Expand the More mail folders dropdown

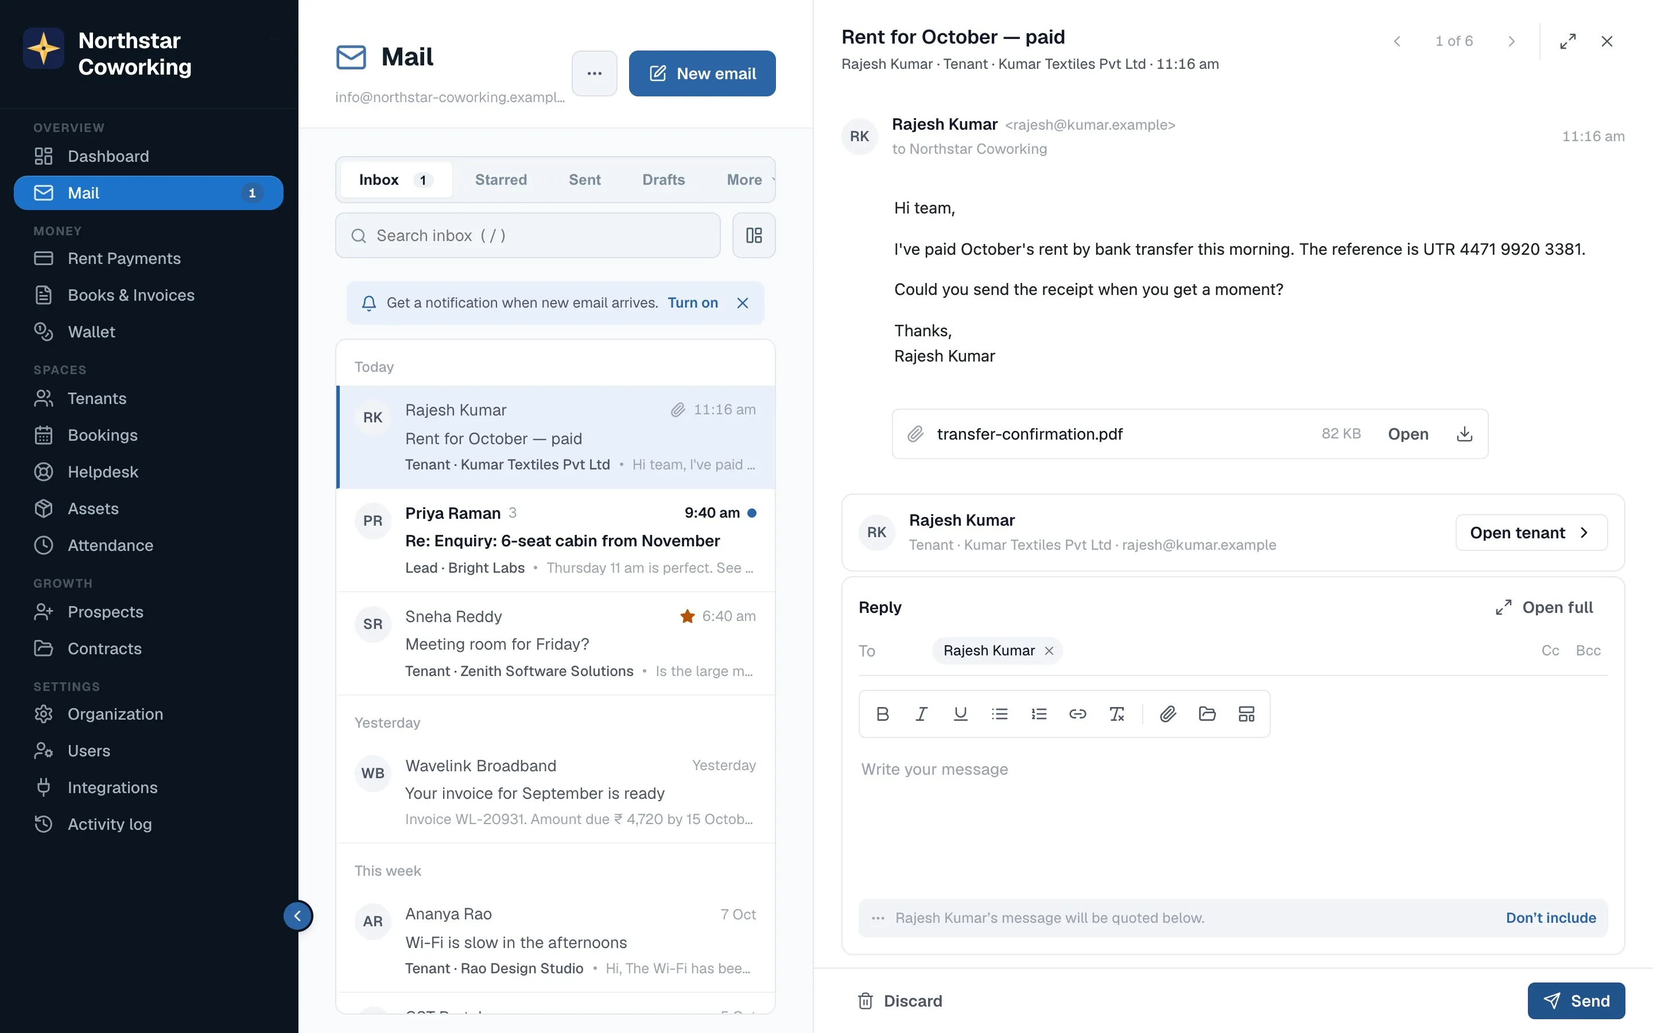pyautogui.click(x=750, y=180)
